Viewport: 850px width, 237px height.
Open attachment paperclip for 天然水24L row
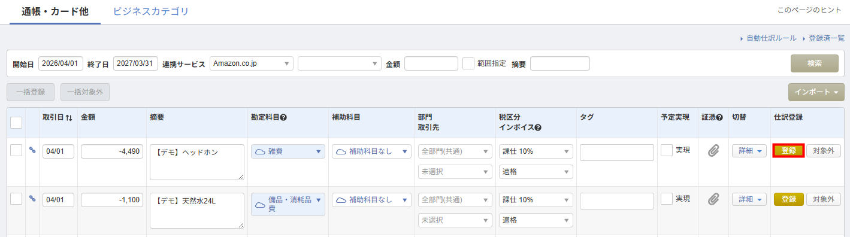point(713,199)
